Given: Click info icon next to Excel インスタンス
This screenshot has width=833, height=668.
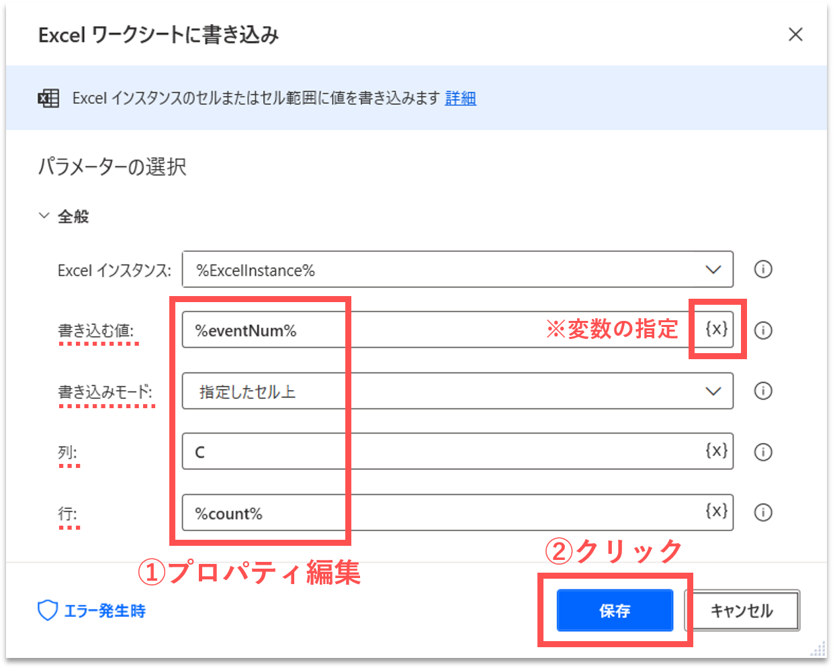Looking at the screenshot, I should click(763, 270).
